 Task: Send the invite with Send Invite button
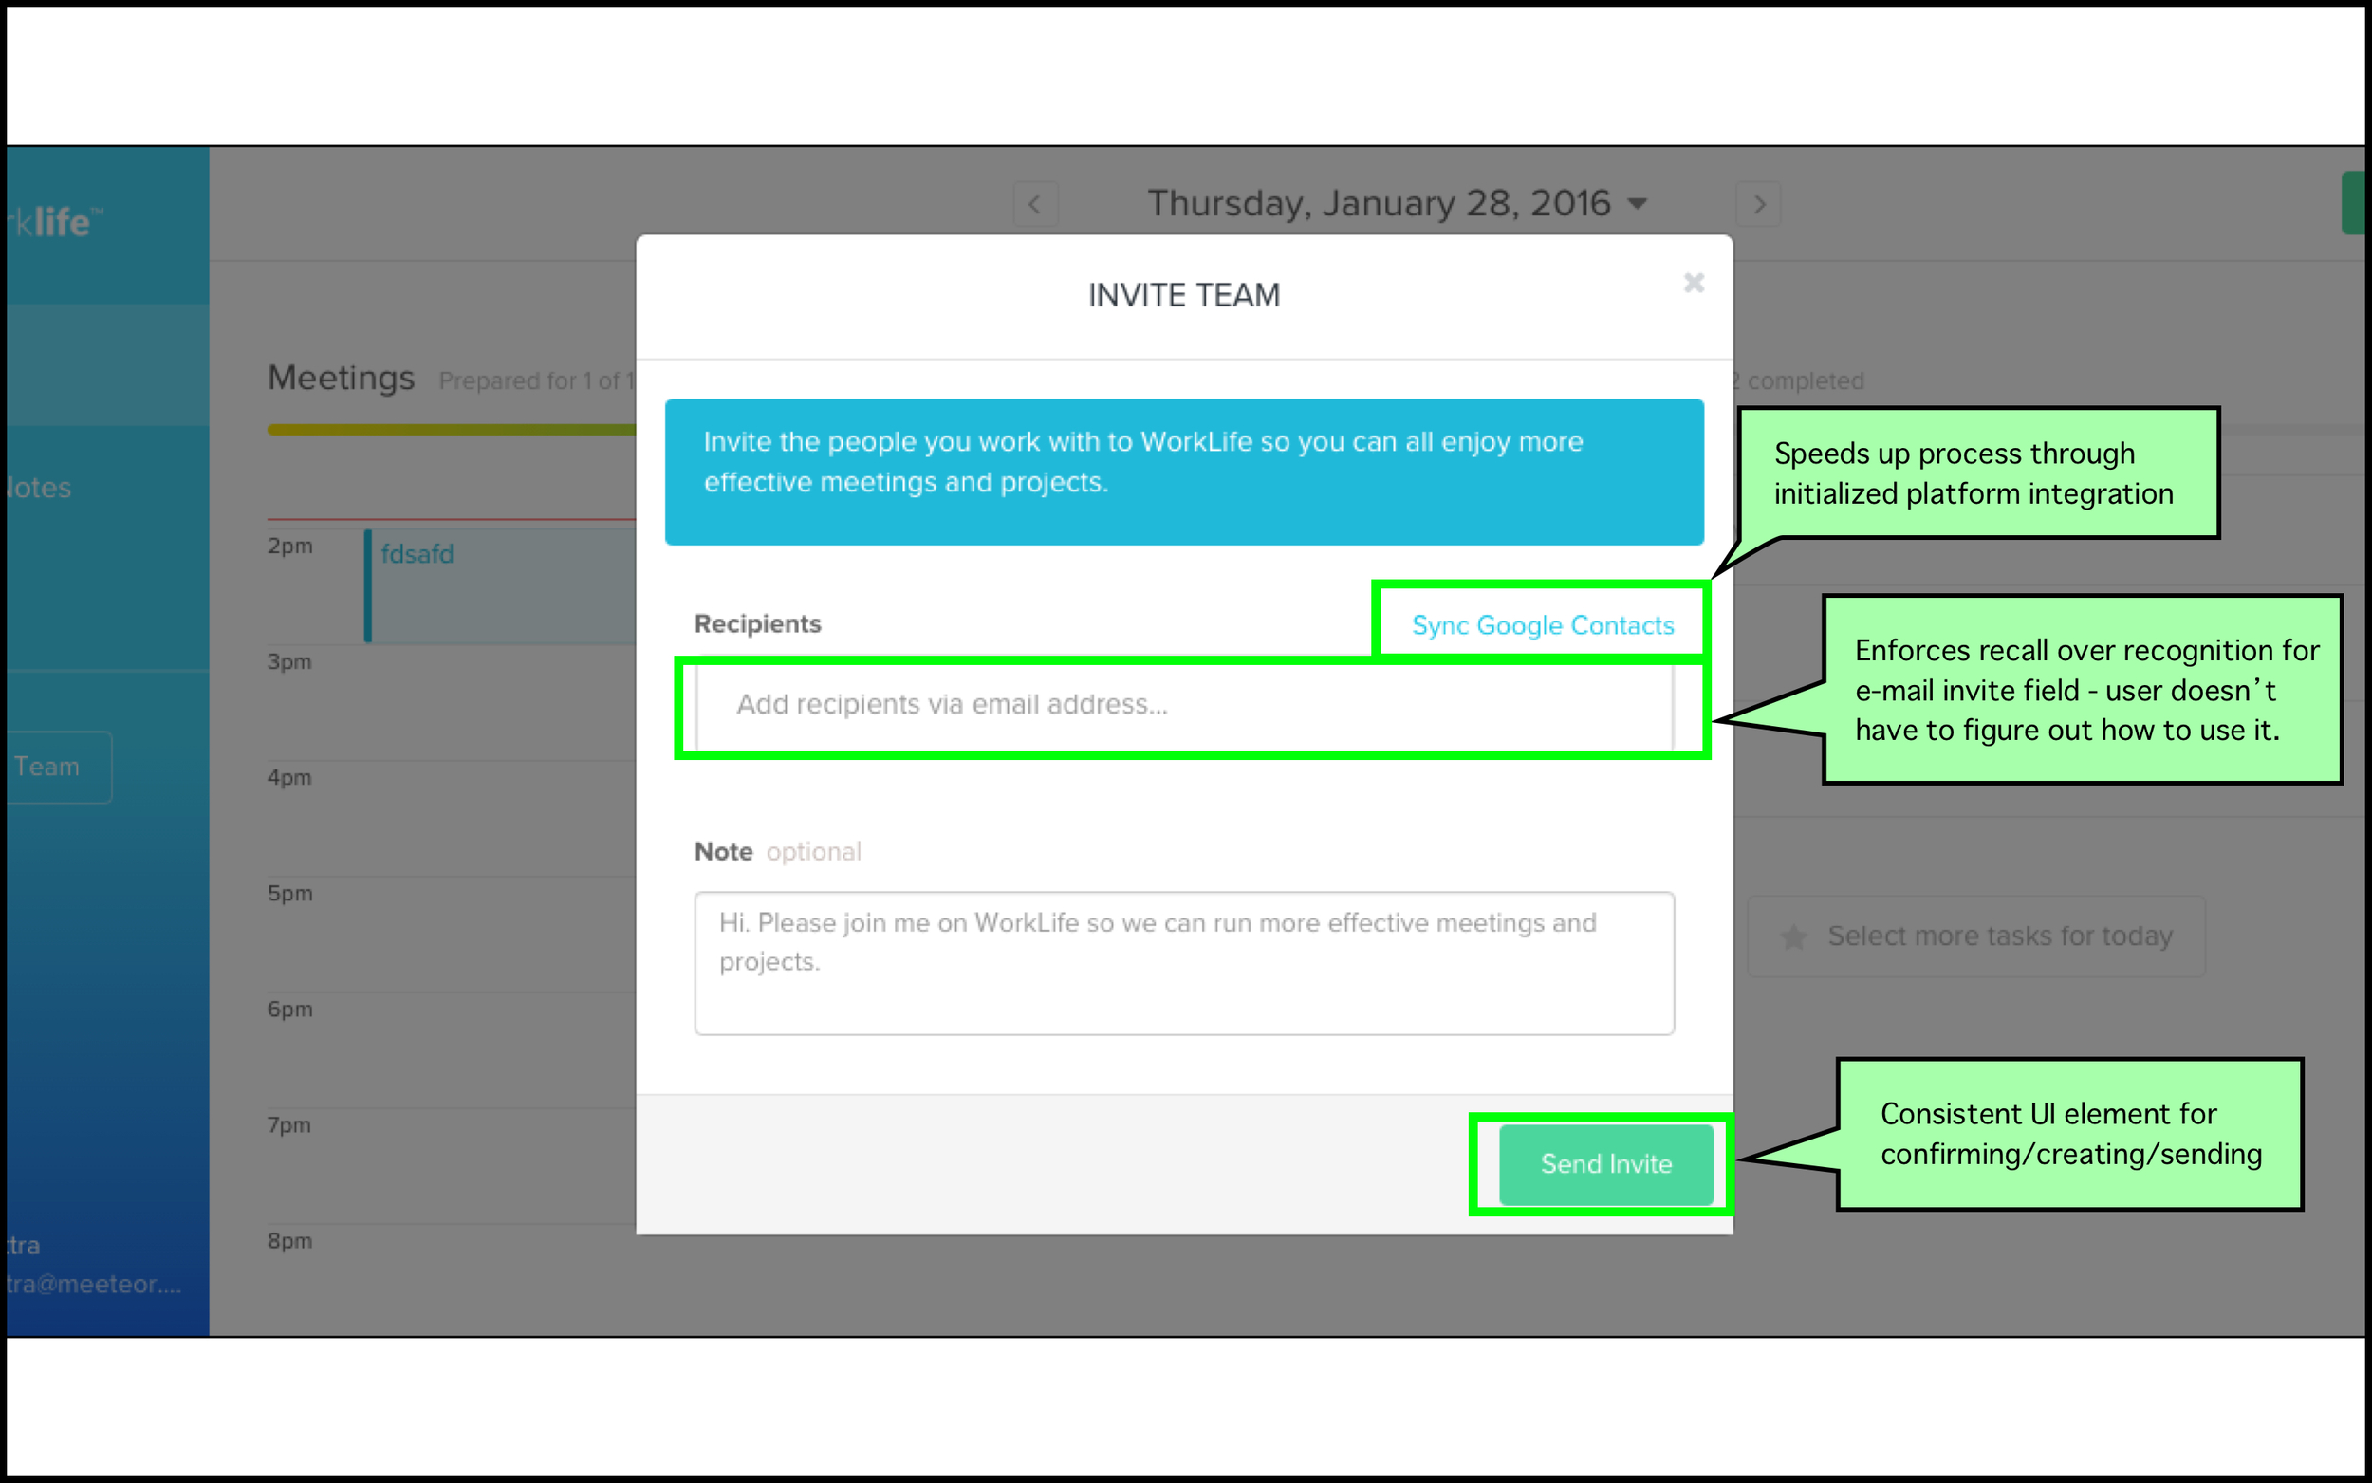pyautogui.click(x=1605, y=1163)
